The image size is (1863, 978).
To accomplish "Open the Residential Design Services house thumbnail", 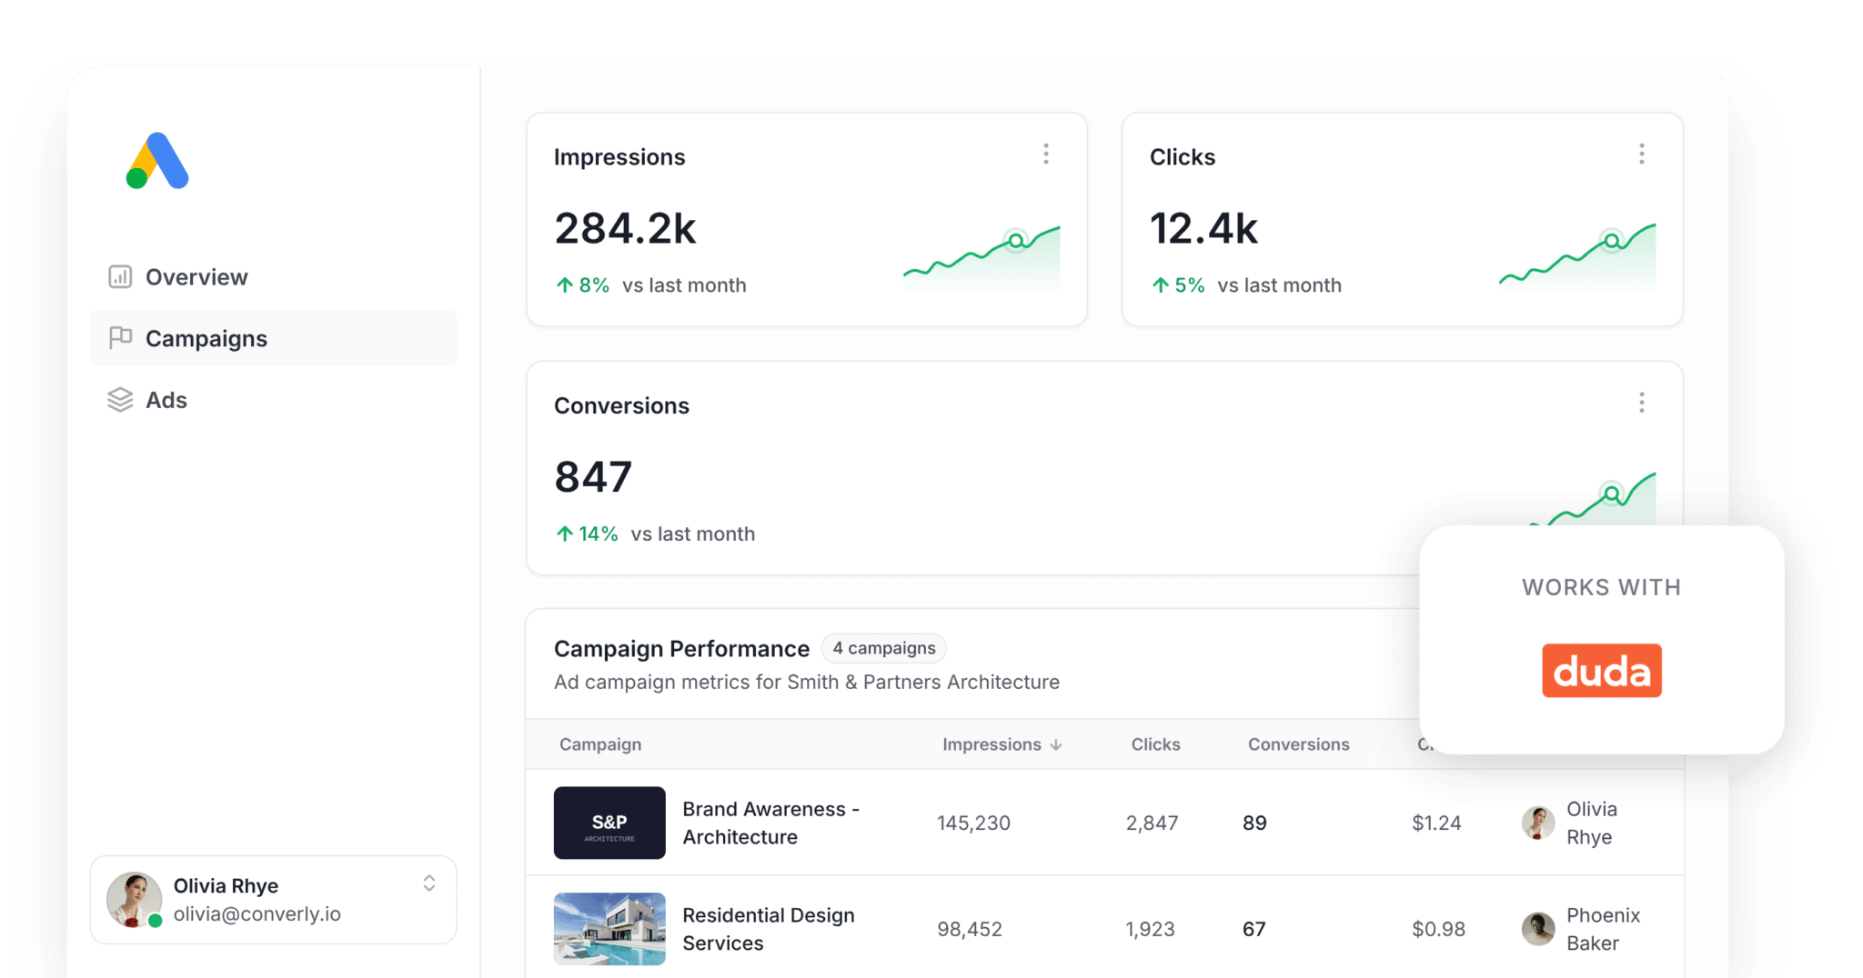I will (x=609, y=929).
